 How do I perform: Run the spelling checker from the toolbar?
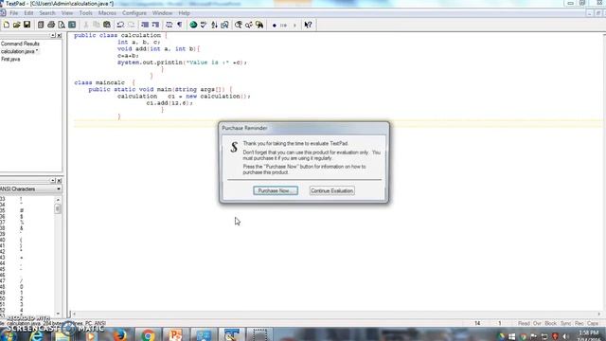[x=204, y=25]
